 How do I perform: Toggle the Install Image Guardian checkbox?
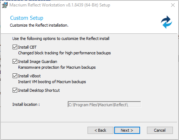[15, 62]
